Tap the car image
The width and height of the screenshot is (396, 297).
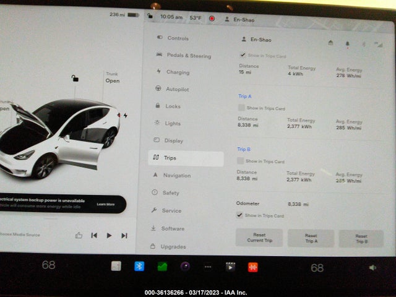pyautogui.click(x=60, y=139)
